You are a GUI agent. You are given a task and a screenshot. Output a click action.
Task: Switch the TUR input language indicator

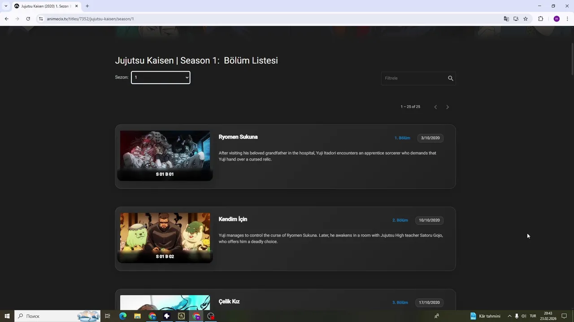tap(533, 316)
